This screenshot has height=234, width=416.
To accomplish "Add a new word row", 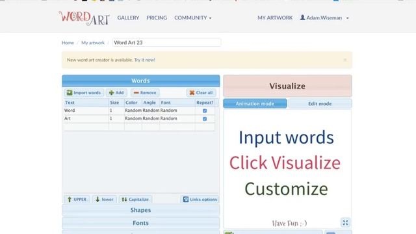I will point(116,92).
